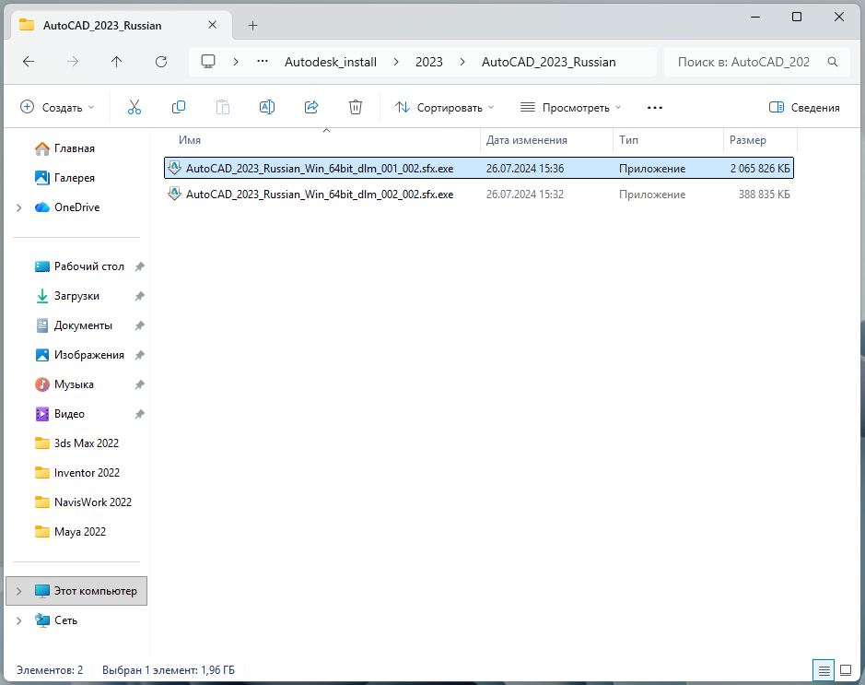Show hidden path segments via the ellipsis
865x685 pixels.
pos(263,62)
